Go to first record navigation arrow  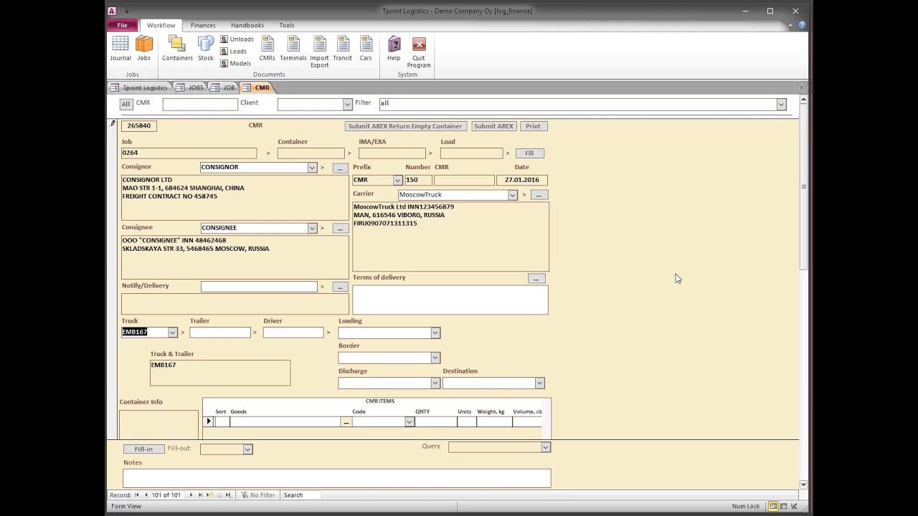pyautogui.click(x=136, y=495)
